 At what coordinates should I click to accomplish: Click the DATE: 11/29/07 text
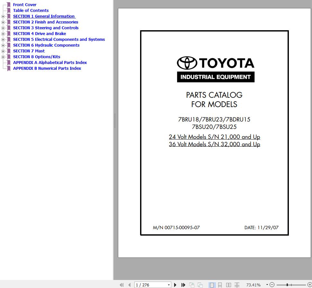pyautogui.click(x=261, y=228)
